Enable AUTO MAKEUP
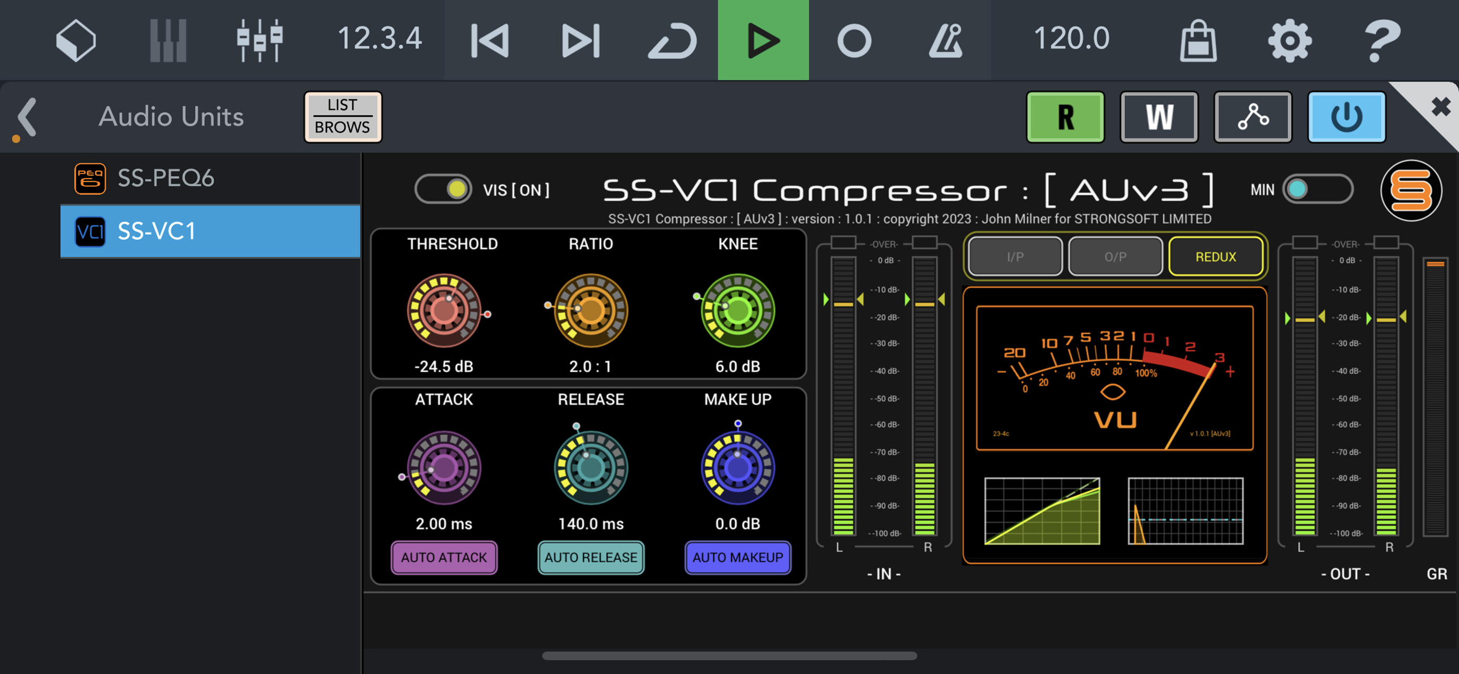Image resolution: width=1459 pixels, height=674 pixels. [x=737, y=557]
